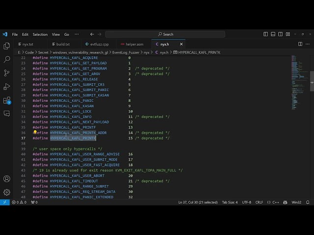Toggle the secondary side bar layout icon
Screen dimensions: 314x235
coord(280,34)
